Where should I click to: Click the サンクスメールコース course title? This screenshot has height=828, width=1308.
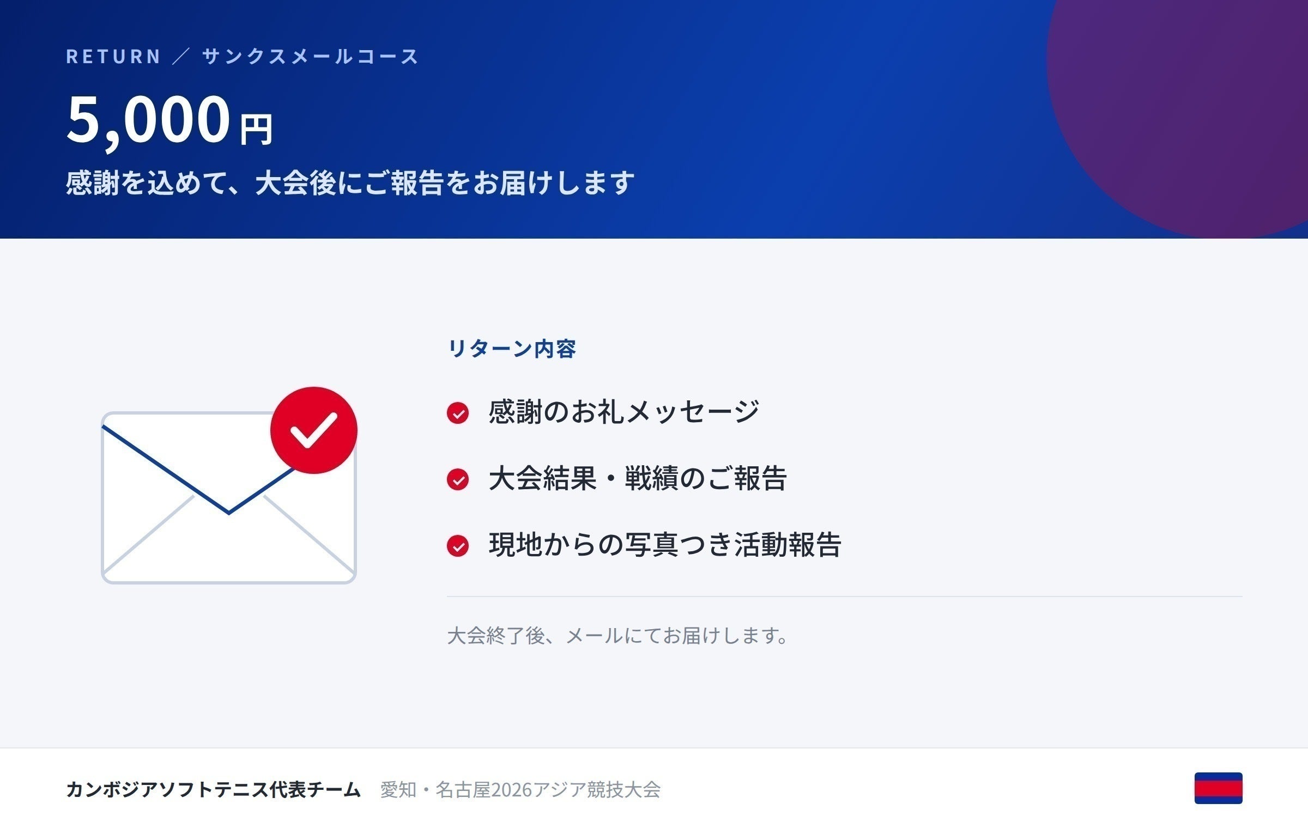click(310, 57)
